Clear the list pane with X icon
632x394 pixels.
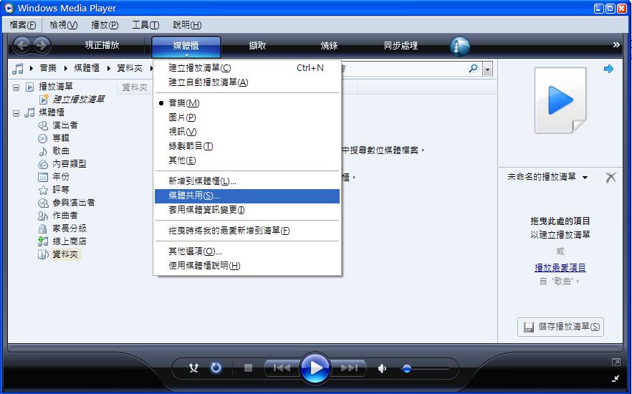tap(611, 177)
